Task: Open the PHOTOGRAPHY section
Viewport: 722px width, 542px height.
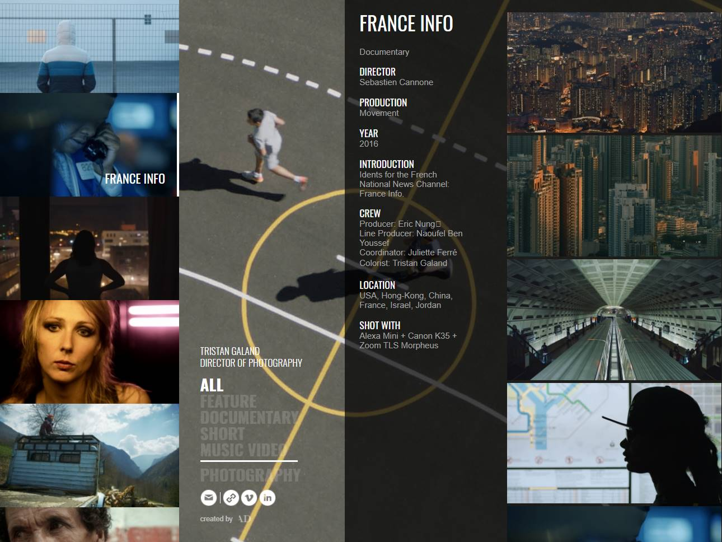Action: [250, 475]
